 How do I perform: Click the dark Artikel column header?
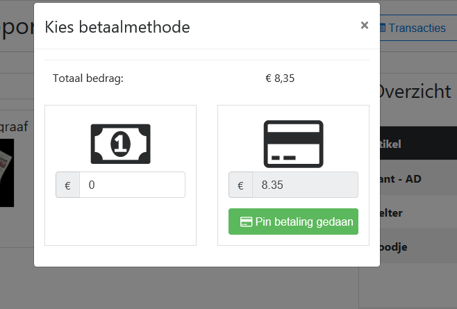(418, 143)
